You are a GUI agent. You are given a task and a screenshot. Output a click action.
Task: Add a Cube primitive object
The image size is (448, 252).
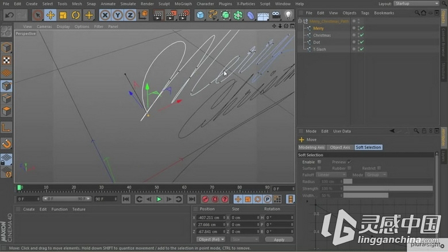pos(200,15)
